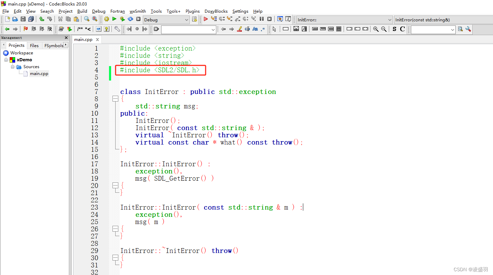Viewport: 493px width, 275px height.
Task: Open the Settings menu
Action: (x=240, y=11)
